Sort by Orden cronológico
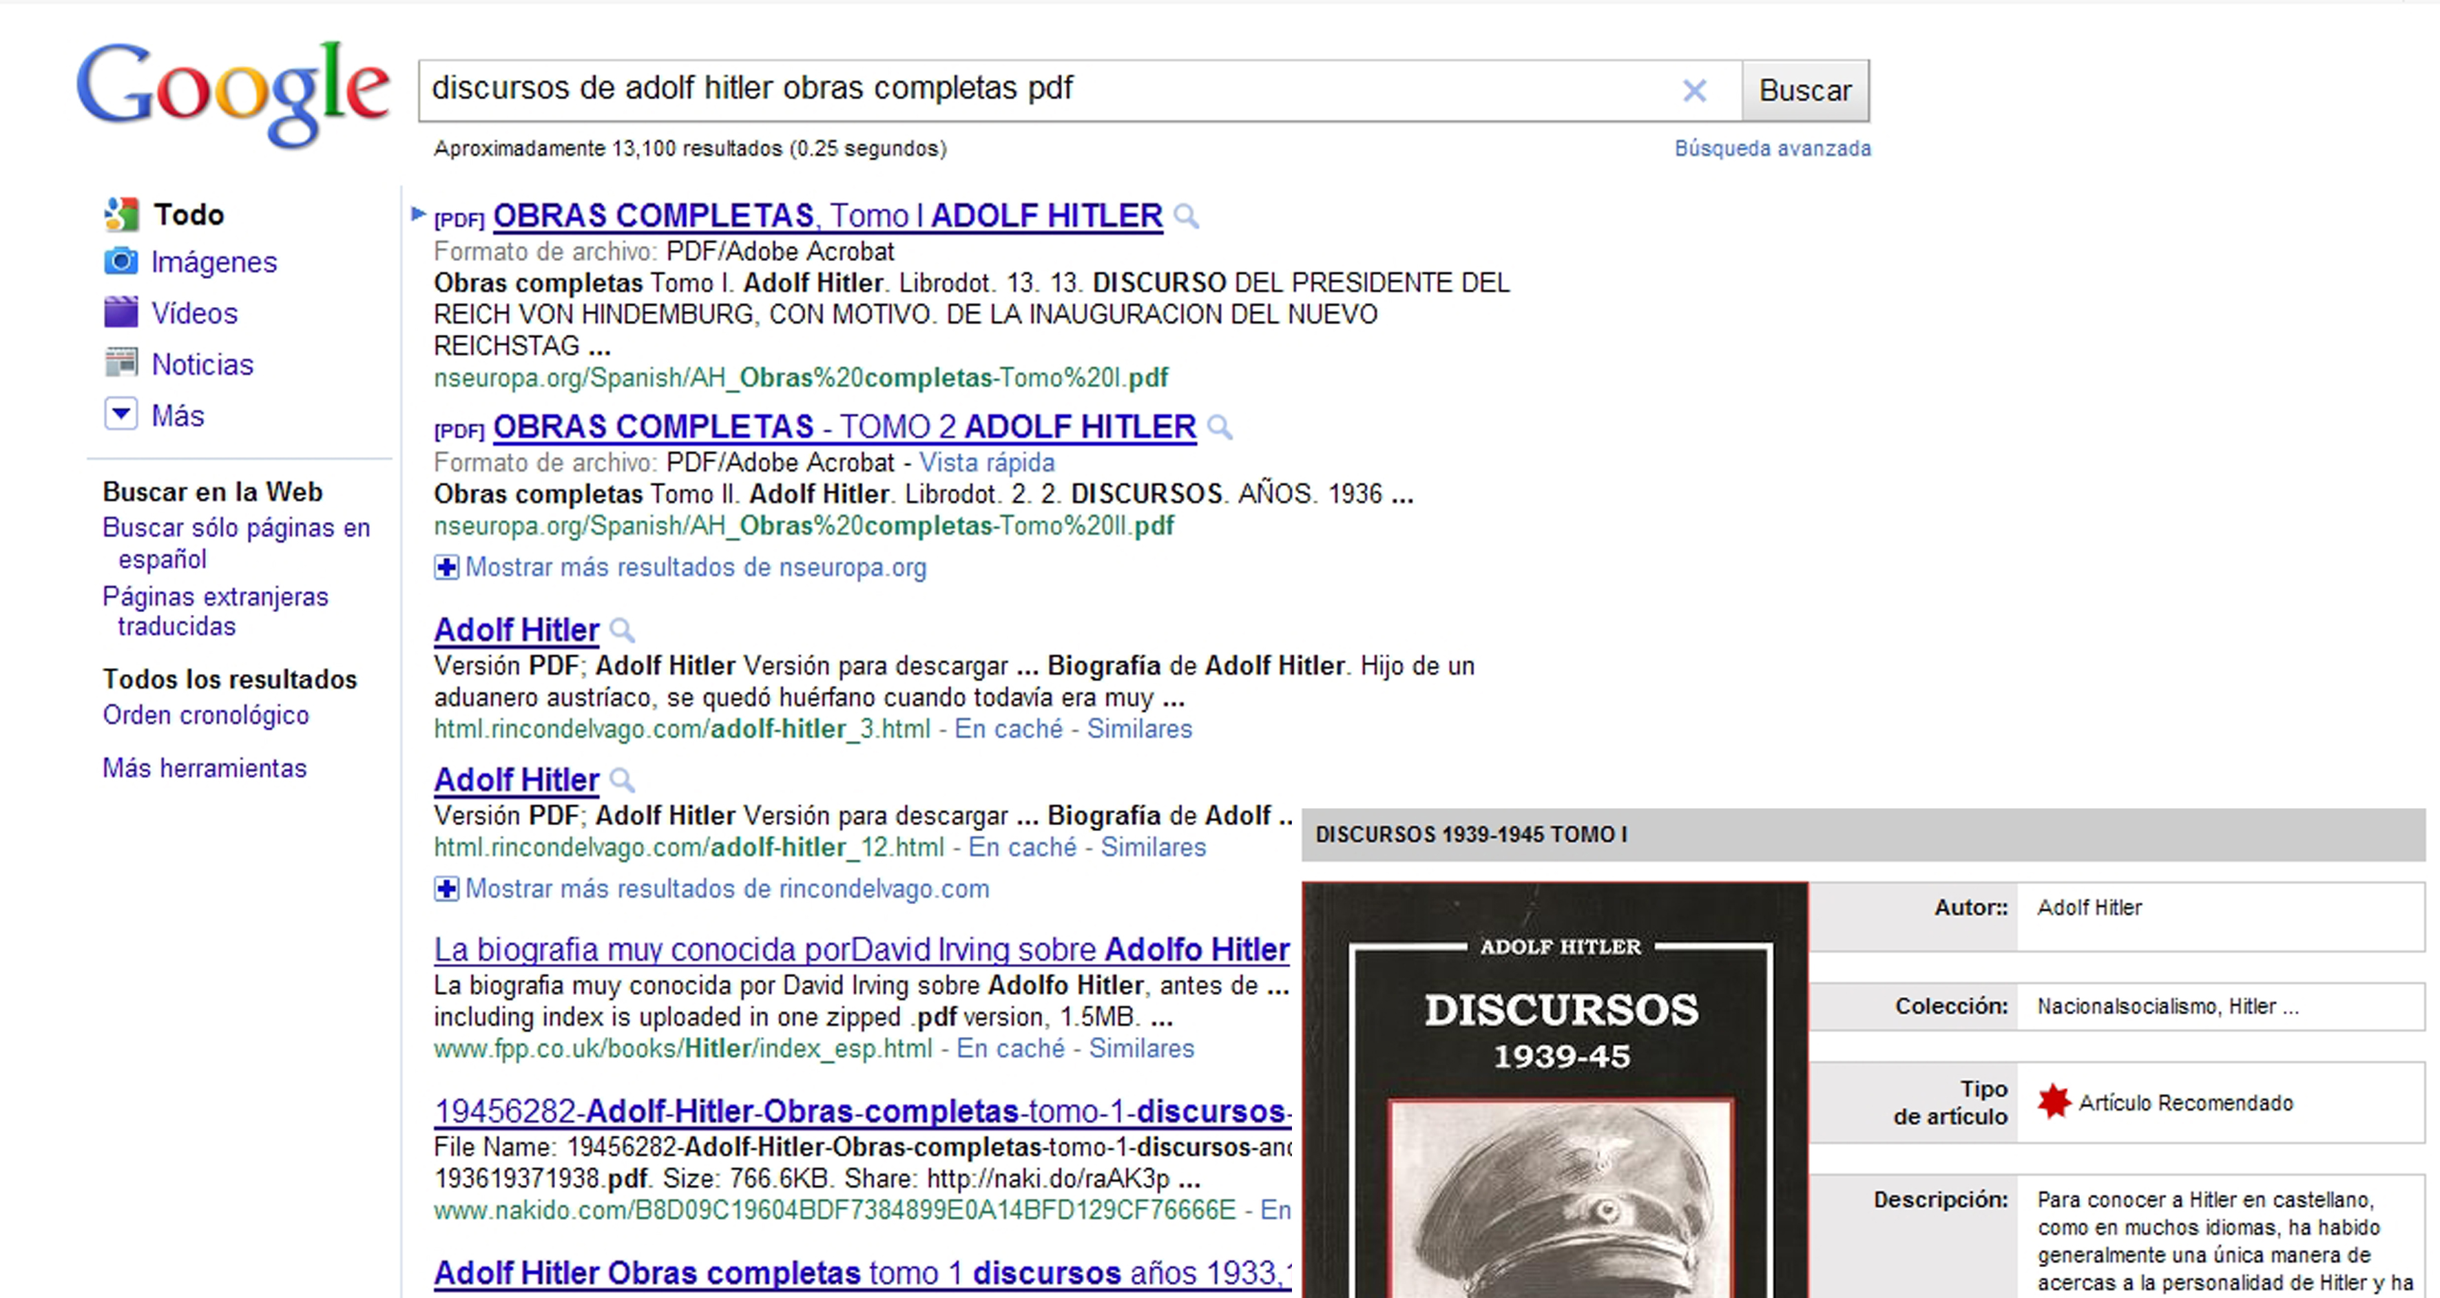Screen dimensions: 2440x1298 click(205, 715)
